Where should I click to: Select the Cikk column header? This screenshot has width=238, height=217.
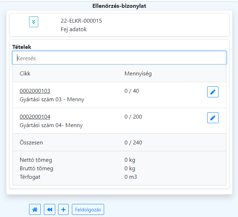(25, 74)
